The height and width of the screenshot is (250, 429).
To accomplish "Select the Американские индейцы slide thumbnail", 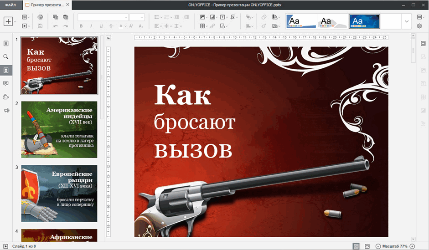I will coord(59,129).
